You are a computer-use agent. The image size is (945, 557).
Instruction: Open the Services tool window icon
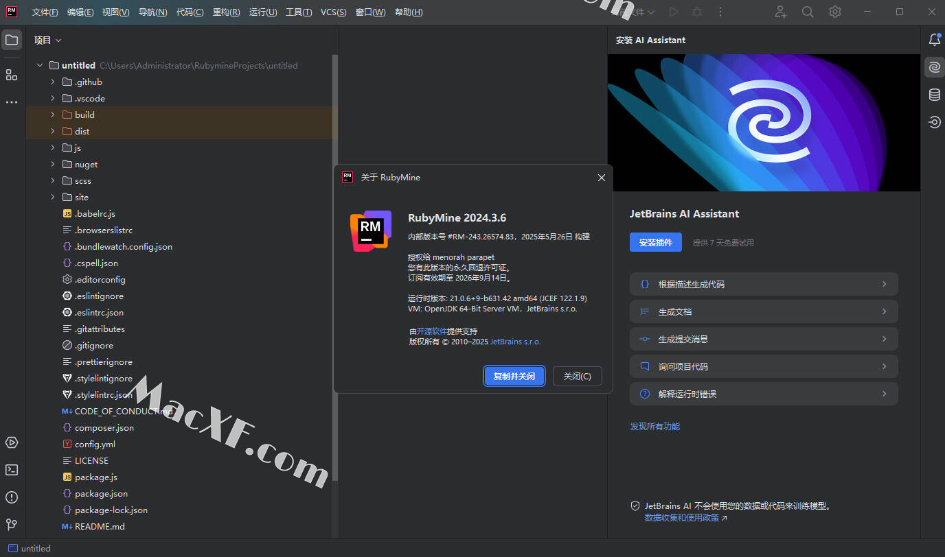12,442
